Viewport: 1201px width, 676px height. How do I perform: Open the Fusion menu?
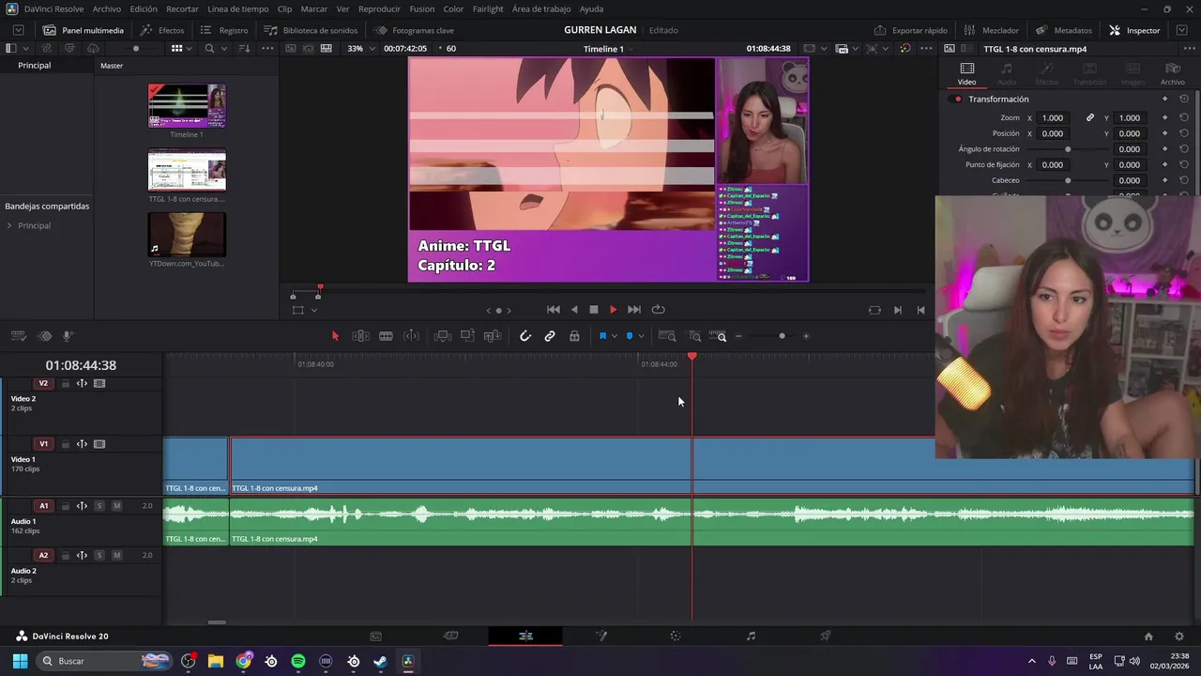pyautogui.click(x=422, y=8)
